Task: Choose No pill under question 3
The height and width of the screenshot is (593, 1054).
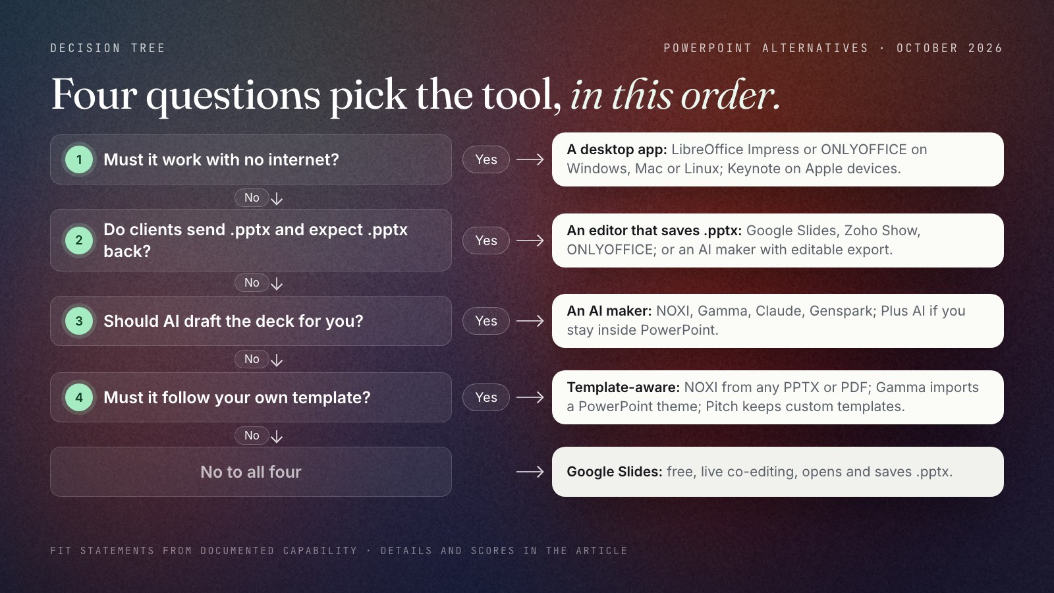Action: point(252,359)
